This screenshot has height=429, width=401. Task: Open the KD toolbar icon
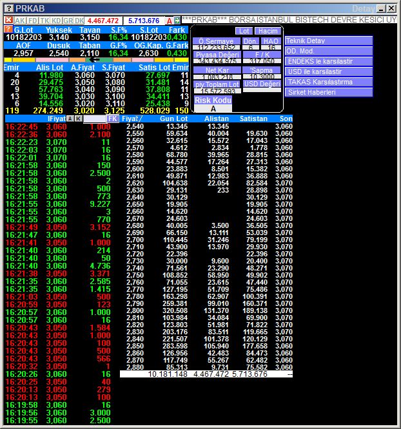tap(56, 21)
